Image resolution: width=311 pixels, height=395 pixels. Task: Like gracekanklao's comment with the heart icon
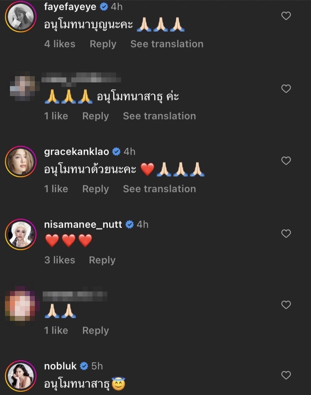[286, 161]
